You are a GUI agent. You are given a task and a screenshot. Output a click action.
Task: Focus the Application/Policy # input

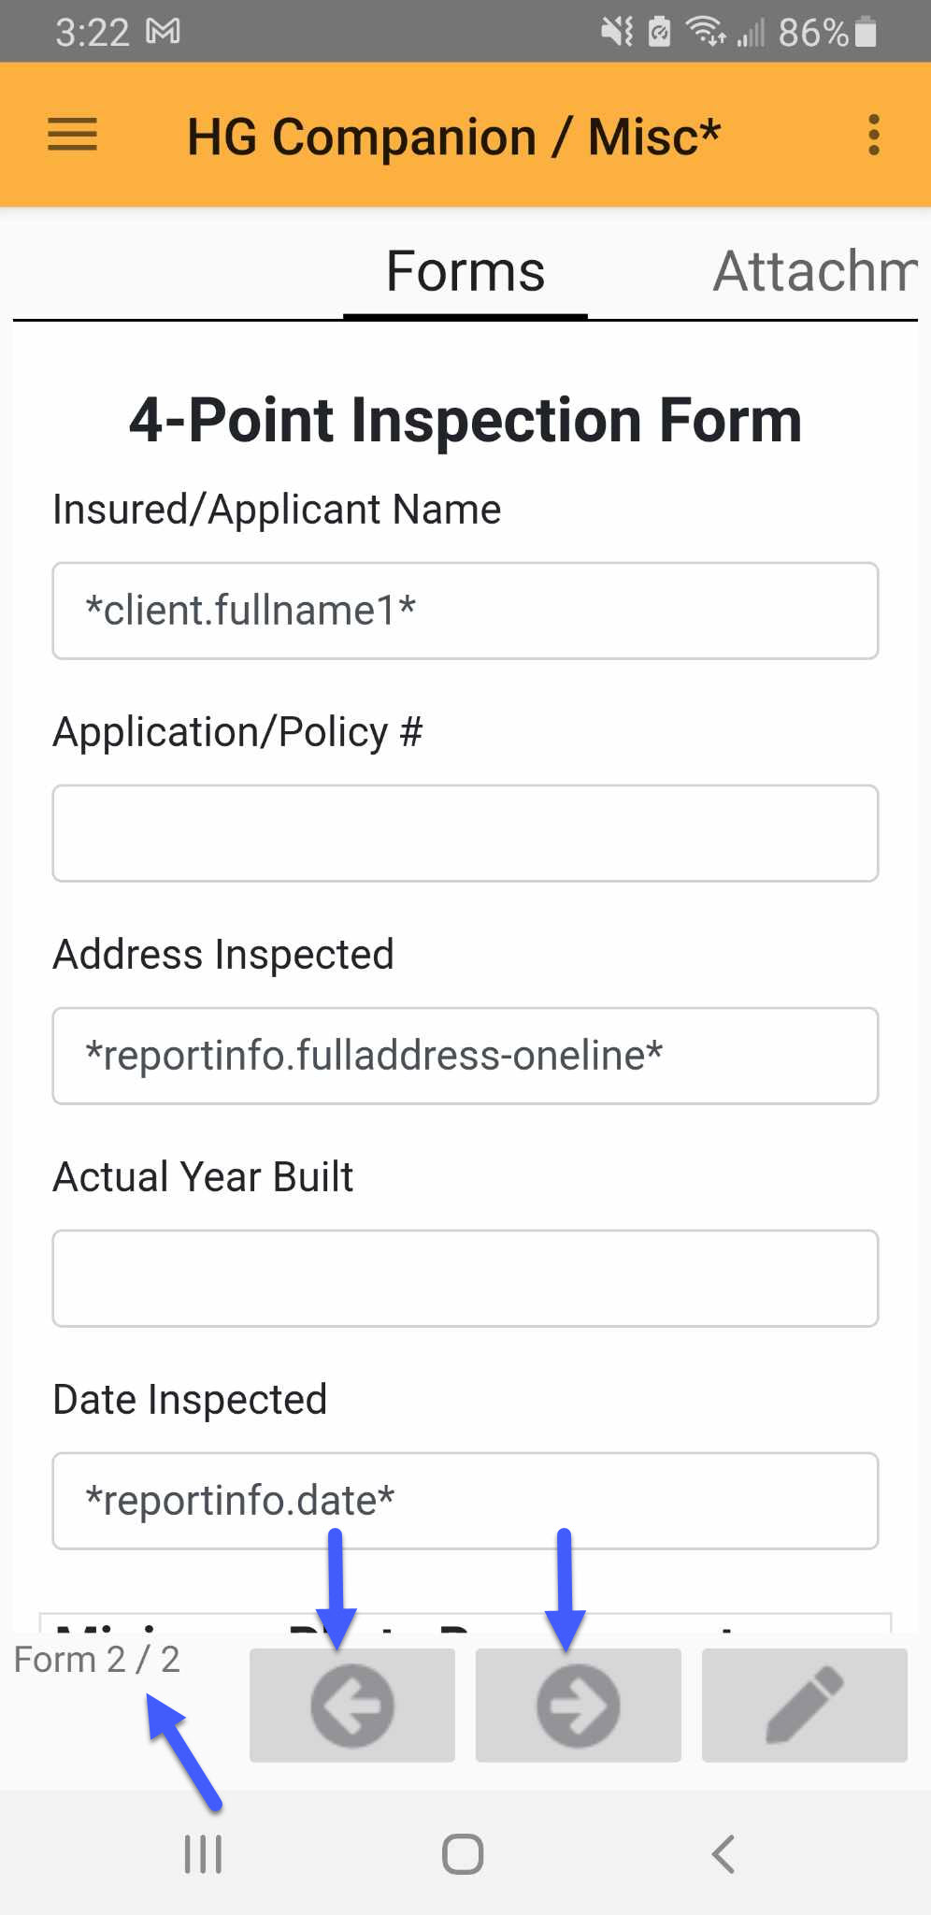tap(465, 833)
